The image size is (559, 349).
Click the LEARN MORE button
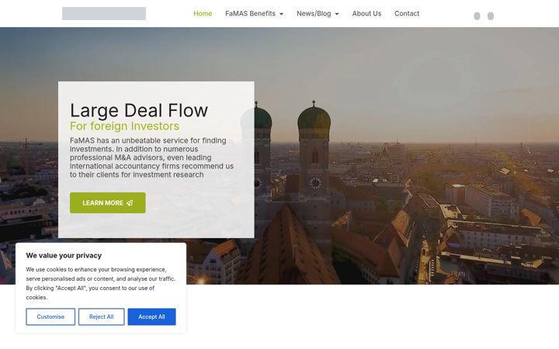108,203
